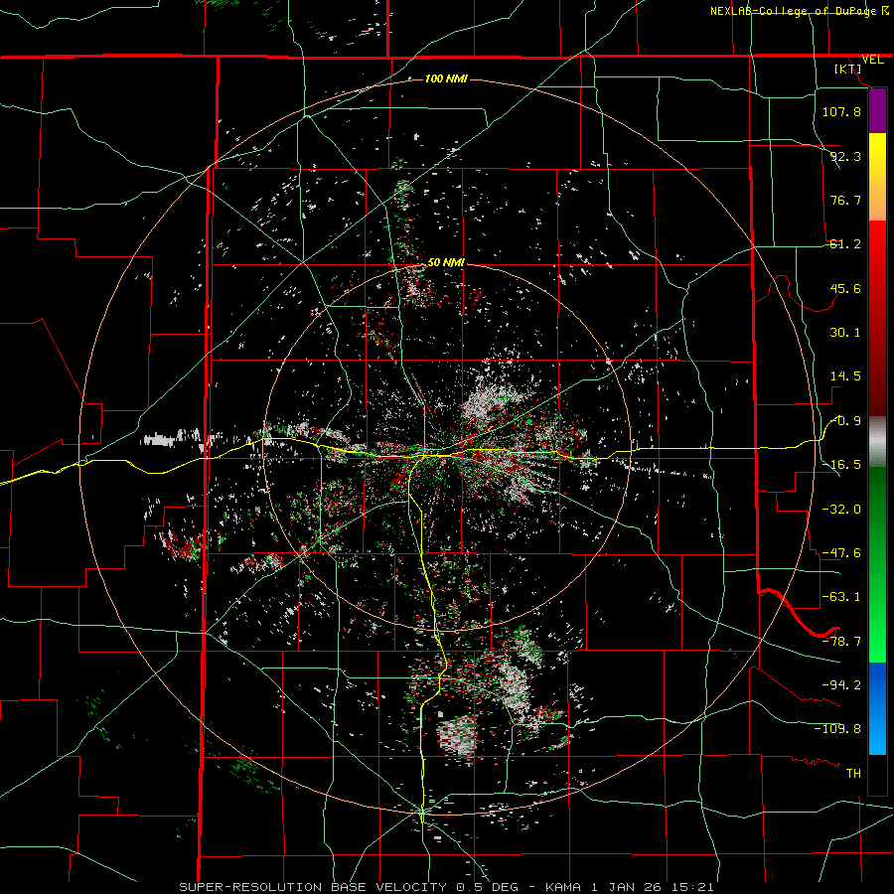This screenshot has height=894, width=894.
Task: Click the Super-Resolution Base Velocity caption
Action: coord(446,887)
